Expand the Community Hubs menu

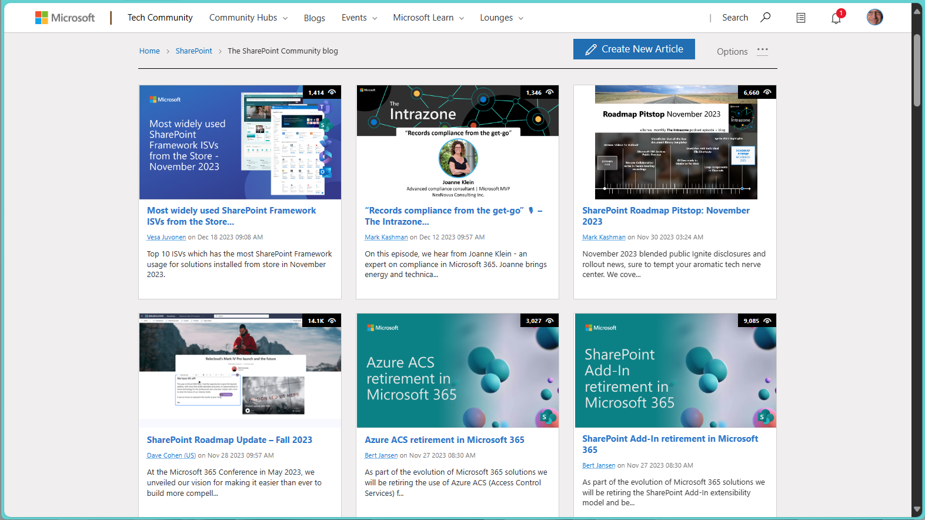(x=248, y=18)
